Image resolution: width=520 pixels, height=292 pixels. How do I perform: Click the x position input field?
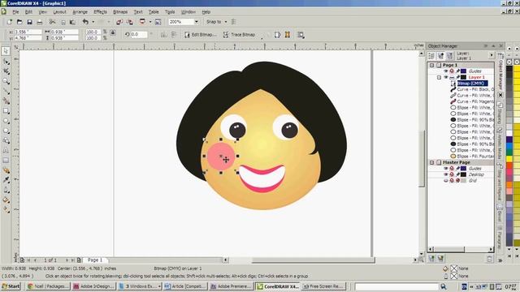pos(28,32)
